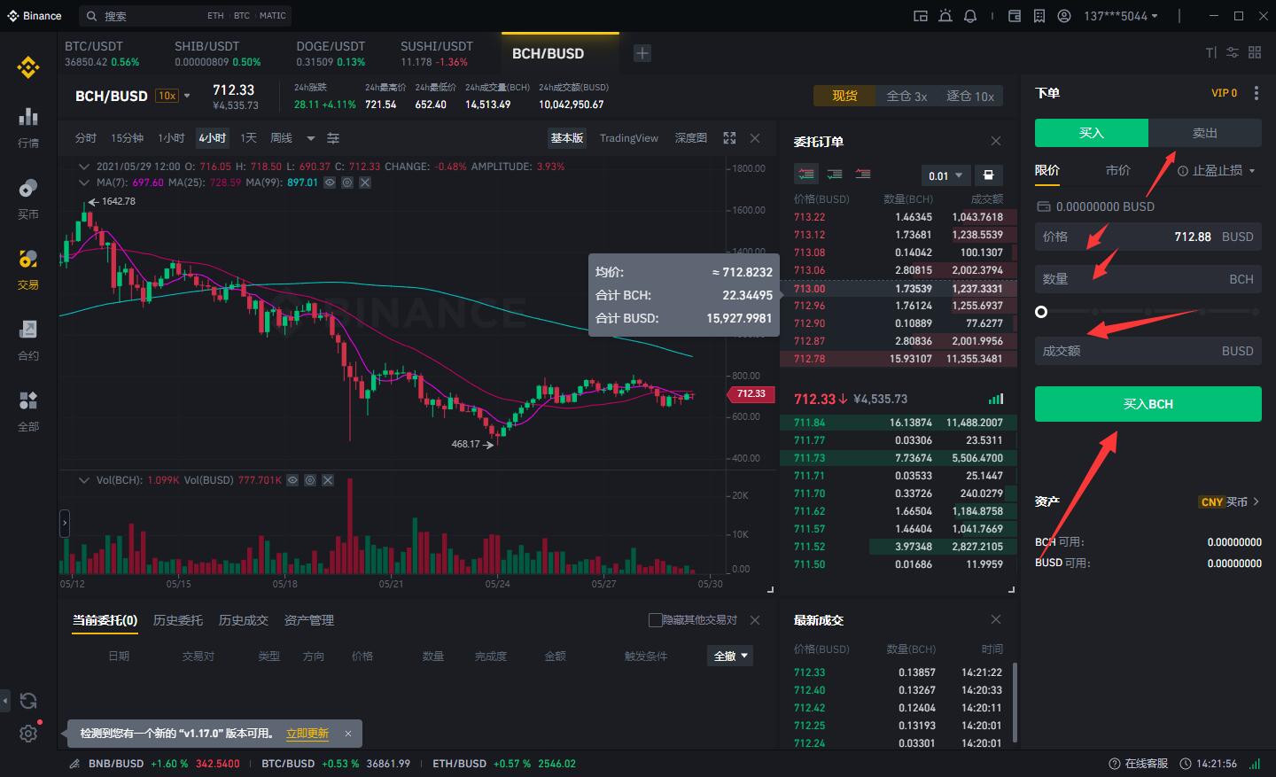1276x777 pixels.
Task: Toggle MA indicator visibility eye
Action: point(330,183)
